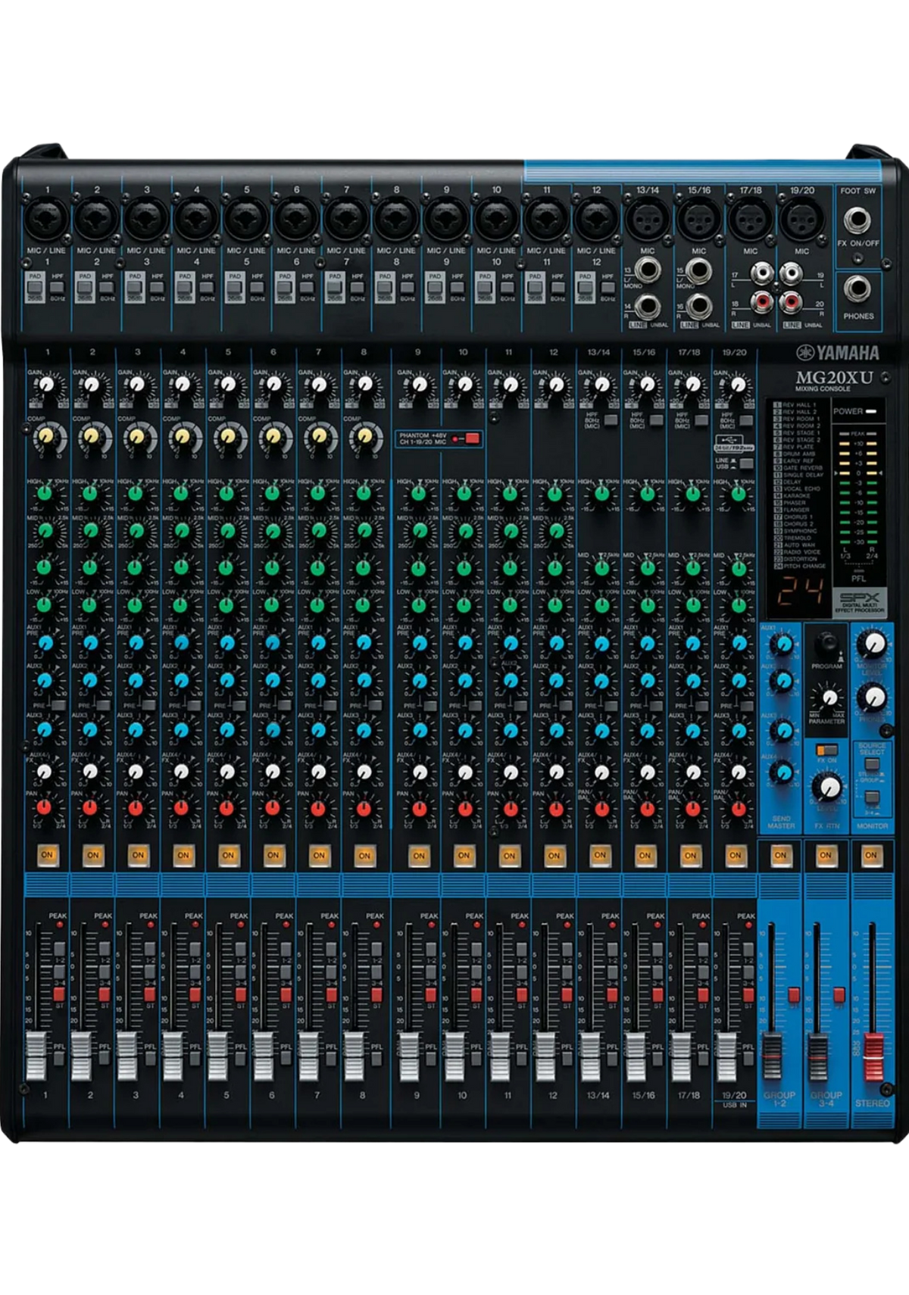Viewport: 909px width, 1295px height.
Task: Toggle monitor source 1-2/3-4 switch
Action: 871,798
